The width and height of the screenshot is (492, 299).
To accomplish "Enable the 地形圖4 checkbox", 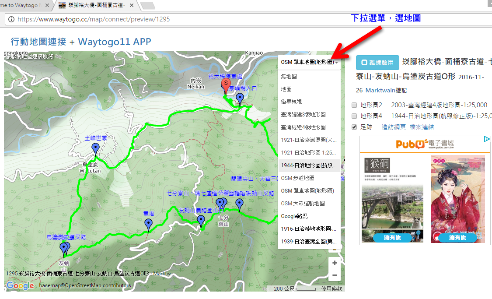I will pyautogui.click(x=354, y=116).
